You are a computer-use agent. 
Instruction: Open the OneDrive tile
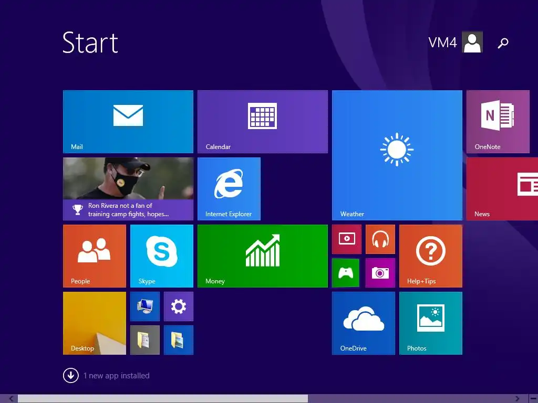coord(364,323)
